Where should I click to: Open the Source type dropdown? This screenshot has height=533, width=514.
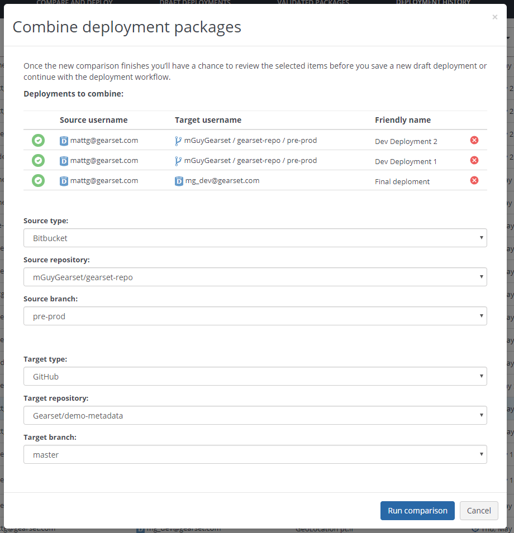coord(255,238)
